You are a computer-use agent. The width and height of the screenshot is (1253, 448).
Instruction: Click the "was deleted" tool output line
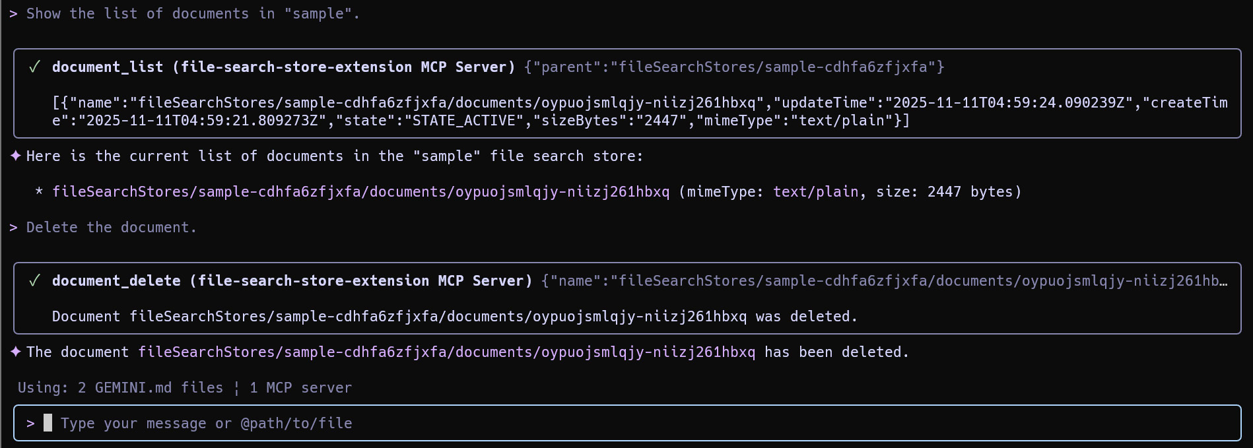tap(454, 317)
